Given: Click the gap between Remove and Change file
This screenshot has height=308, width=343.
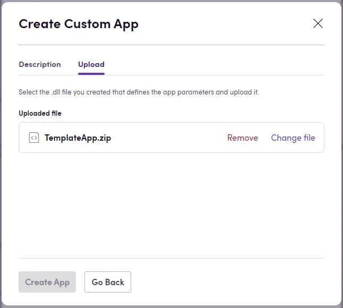Looking at the screenshot, I should tap(264, 138).
